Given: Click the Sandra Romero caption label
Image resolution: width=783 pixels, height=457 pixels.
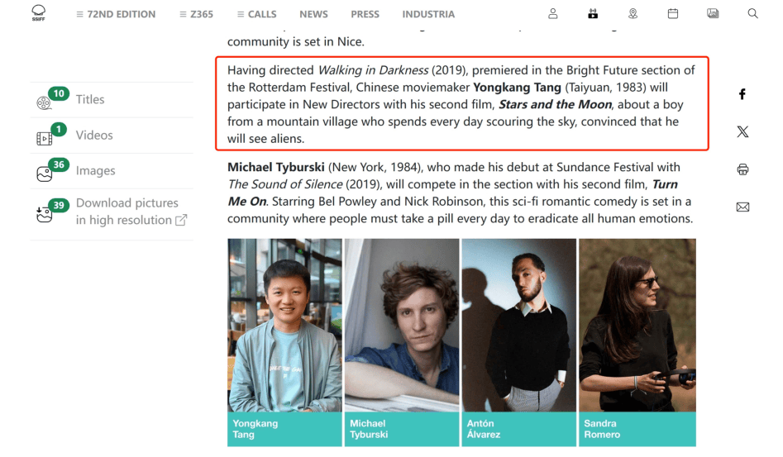Looking at the screenshot, I should tap(637, 429).
